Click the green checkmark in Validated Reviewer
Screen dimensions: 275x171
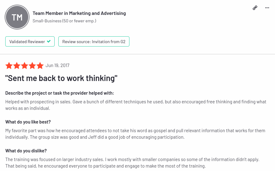49,41
